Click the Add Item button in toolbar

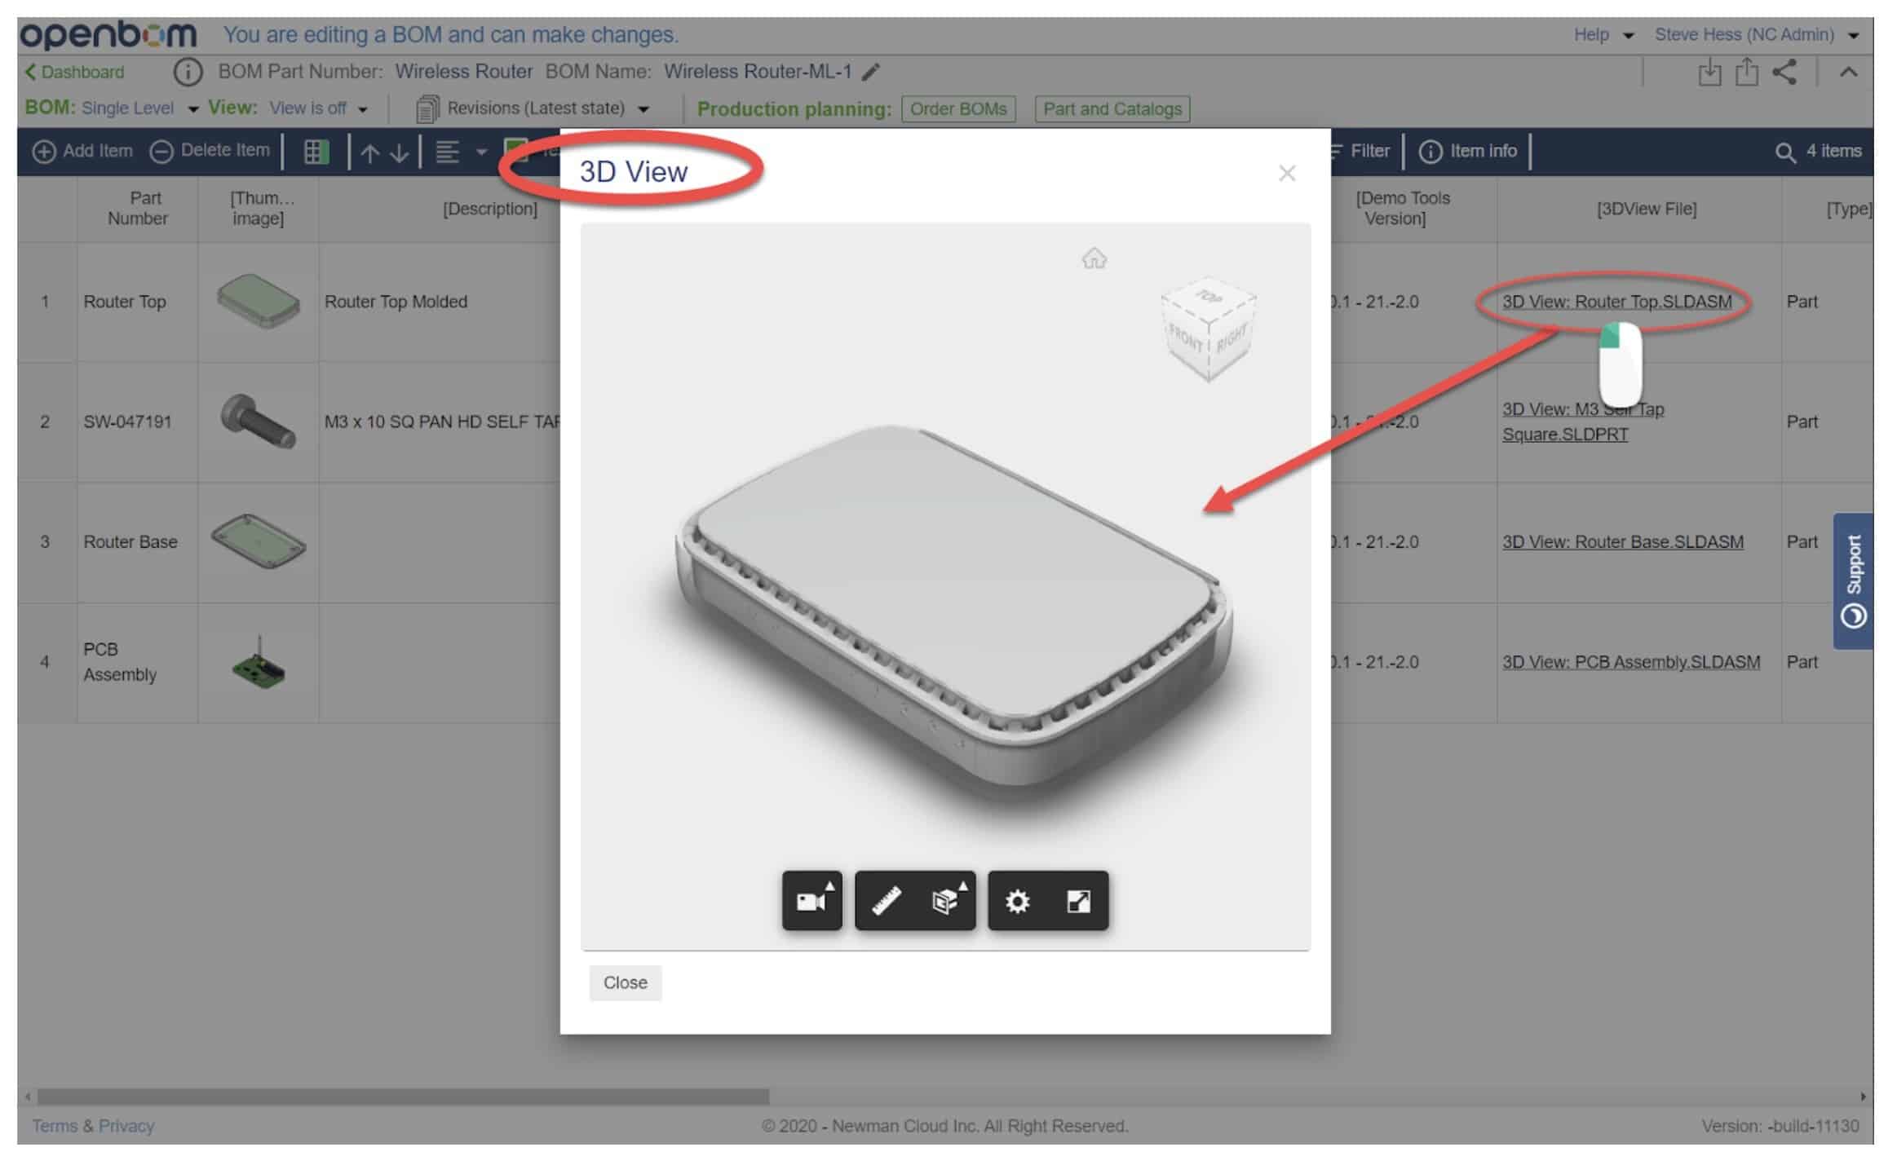(x=84, y=150)
